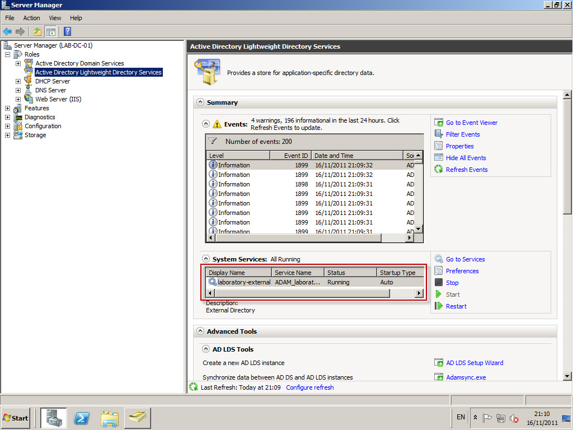Click the Forward arrow toolbar icon
The height and width of the screenshot is (430, 573).
point(20,31)
